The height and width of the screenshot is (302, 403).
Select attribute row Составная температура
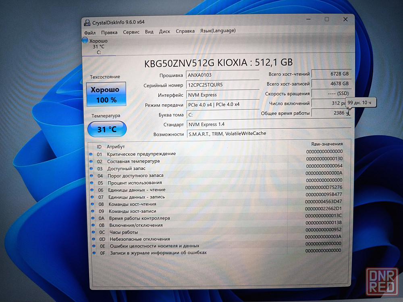216,160
